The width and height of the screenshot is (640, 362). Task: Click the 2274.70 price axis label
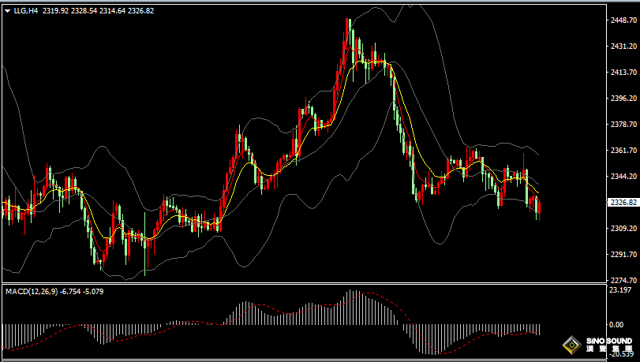(623, 280)
